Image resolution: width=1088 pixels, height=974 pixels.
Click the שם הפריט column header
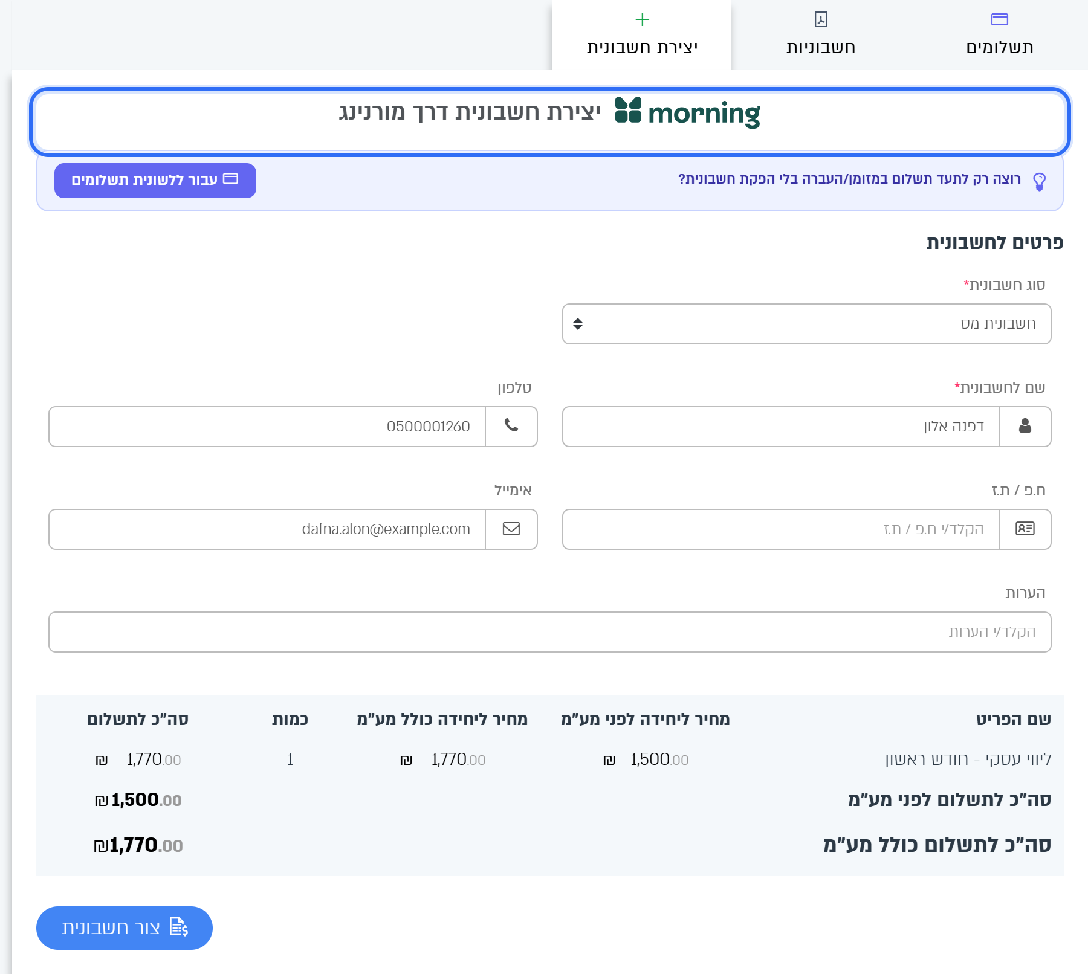pos(1014,719)
